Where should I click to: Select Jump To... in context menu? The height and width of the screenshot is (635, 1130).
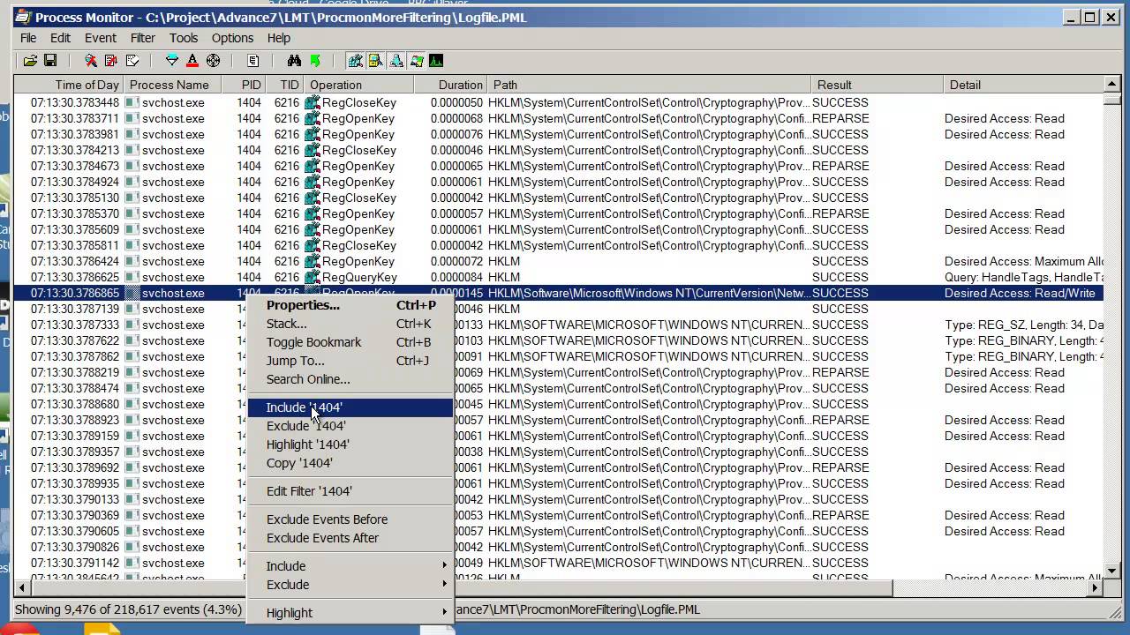[350, 361]
